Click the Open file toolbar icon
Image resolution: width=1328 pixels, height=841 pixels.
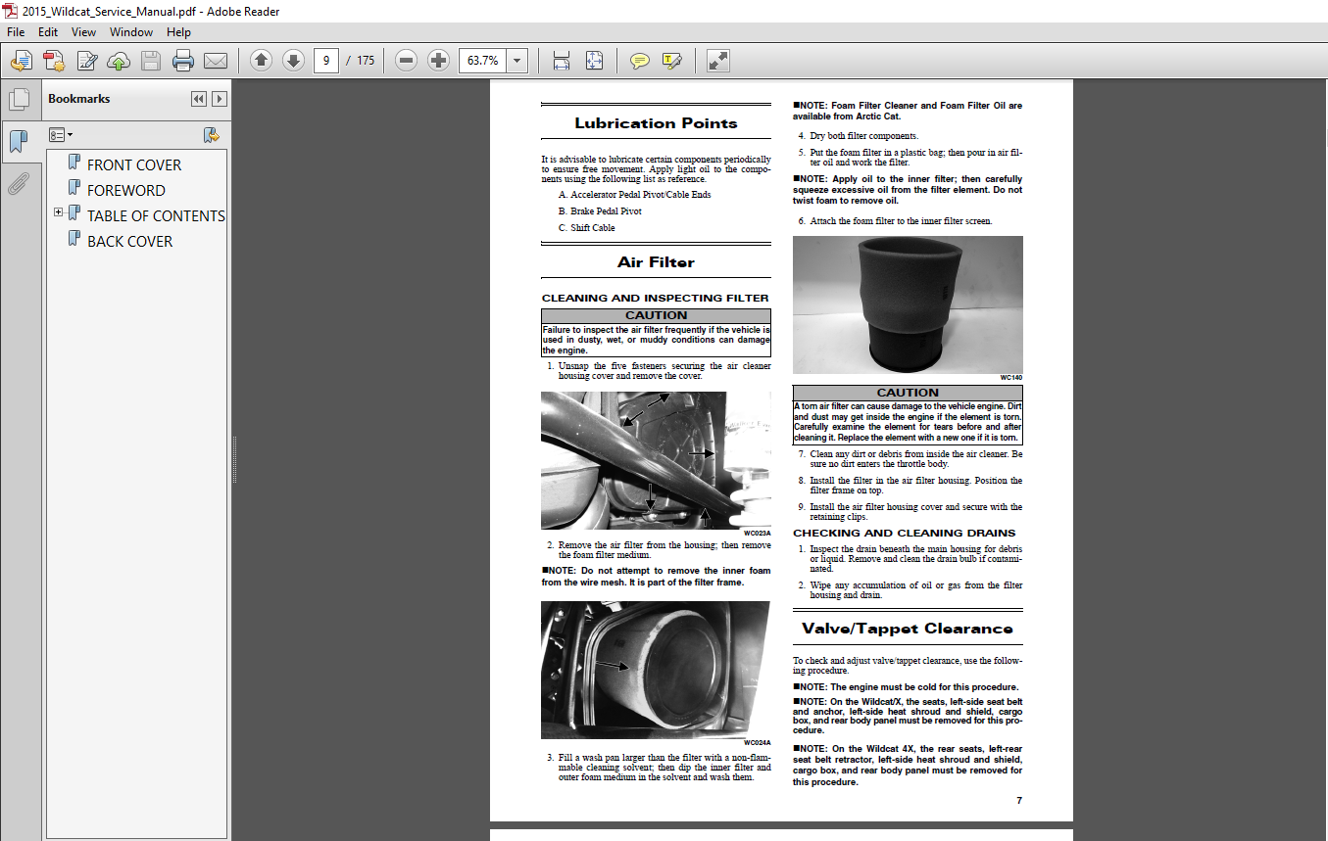(x=21, y=61)
